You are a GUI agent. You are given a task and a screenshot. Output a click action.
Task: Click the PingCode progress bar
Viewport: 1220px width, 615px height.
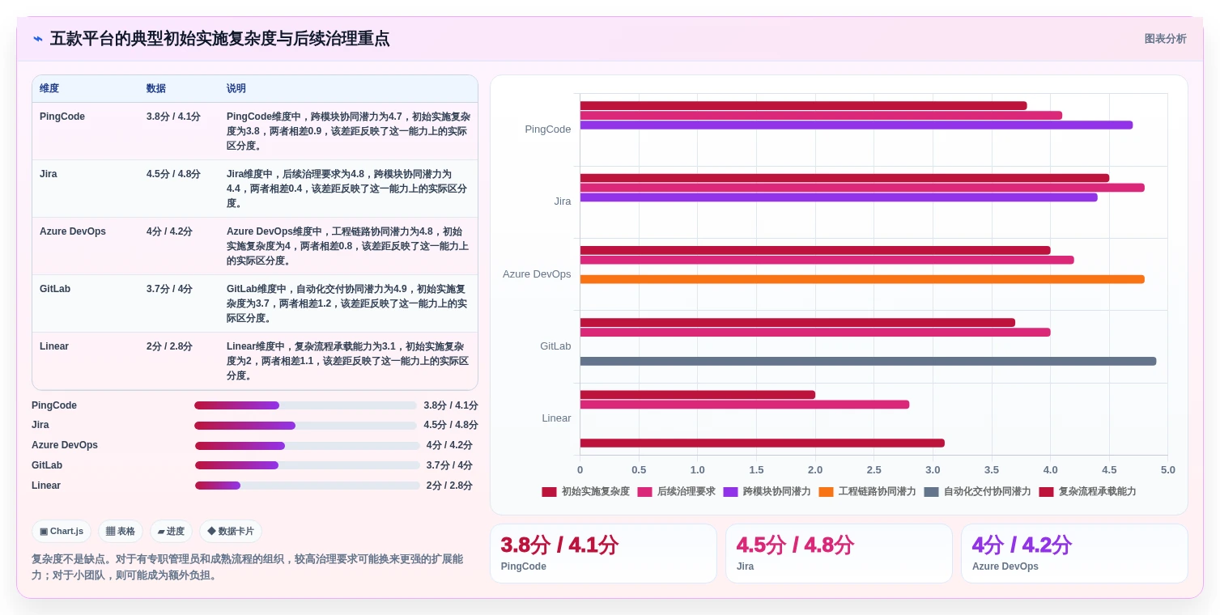point(307,405)
